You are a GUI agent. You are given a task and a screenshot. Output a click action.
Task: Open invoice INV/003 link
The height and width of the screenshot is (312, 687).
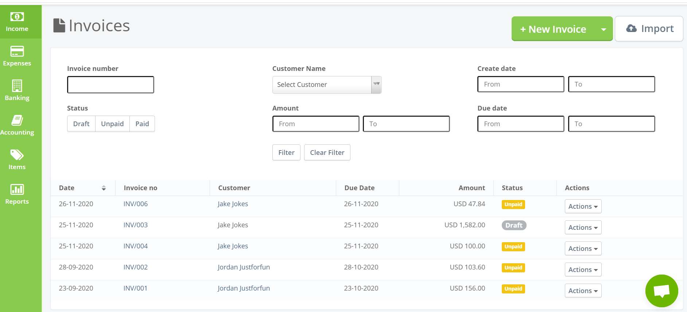coord(136,225)
